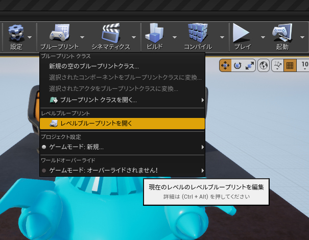This screenshot has height=240, width=309.
Task: Expand submenu arrow of ゲームモード: 新規
Action: [x=203, y=147]
